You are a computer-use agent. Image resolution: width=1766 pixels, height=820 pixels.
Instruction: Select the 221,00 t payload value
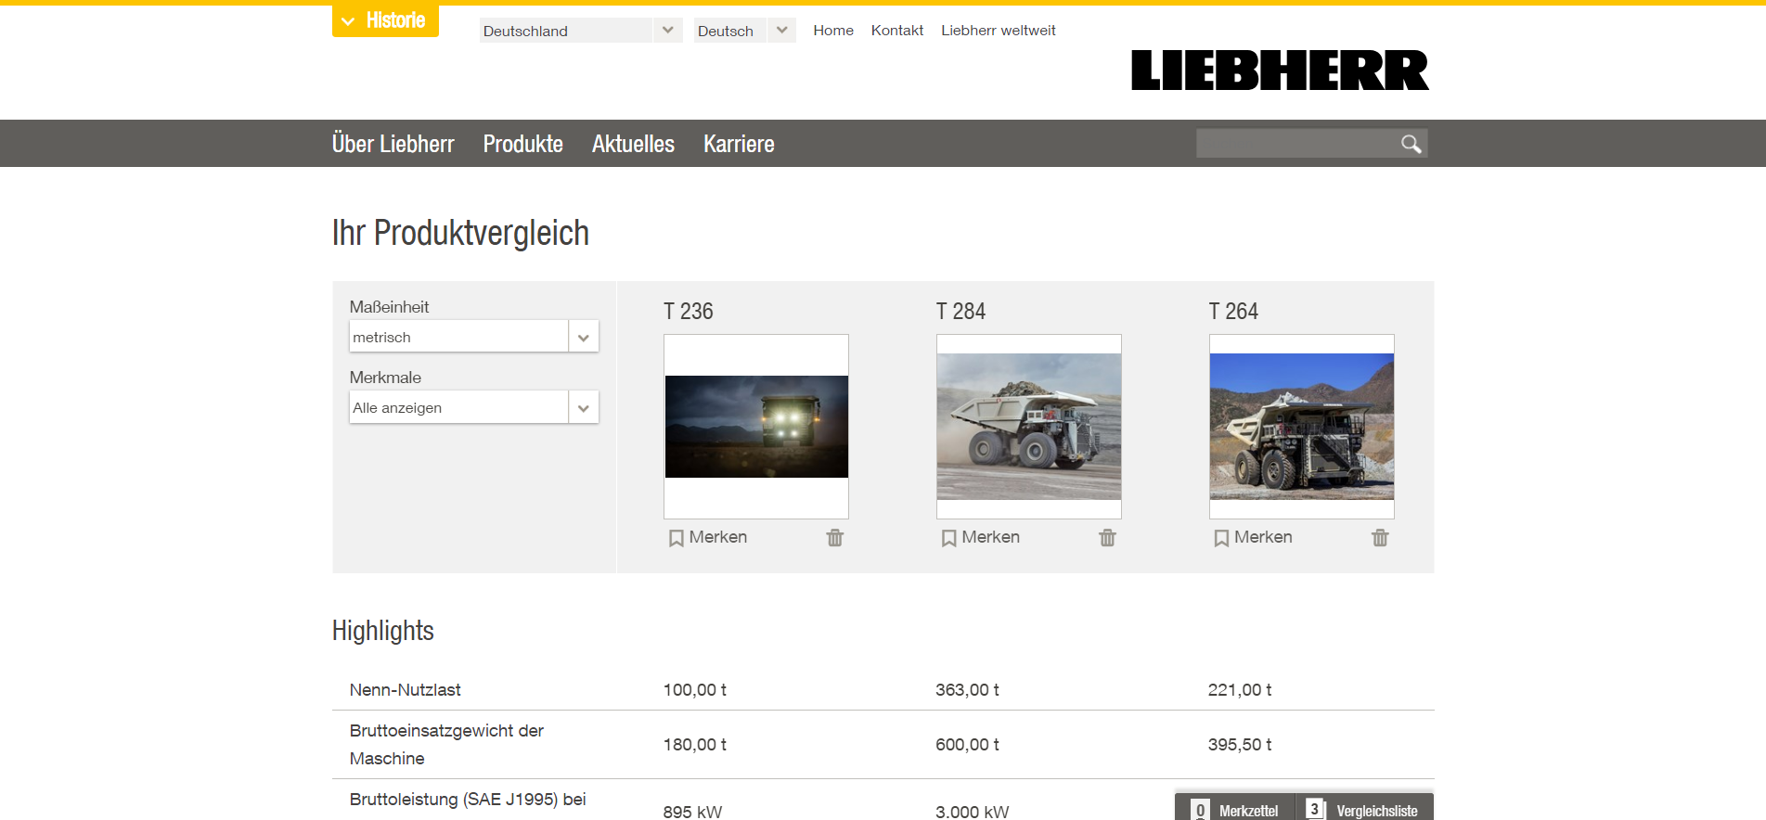pyautogui.click(x=1240, y=690)
